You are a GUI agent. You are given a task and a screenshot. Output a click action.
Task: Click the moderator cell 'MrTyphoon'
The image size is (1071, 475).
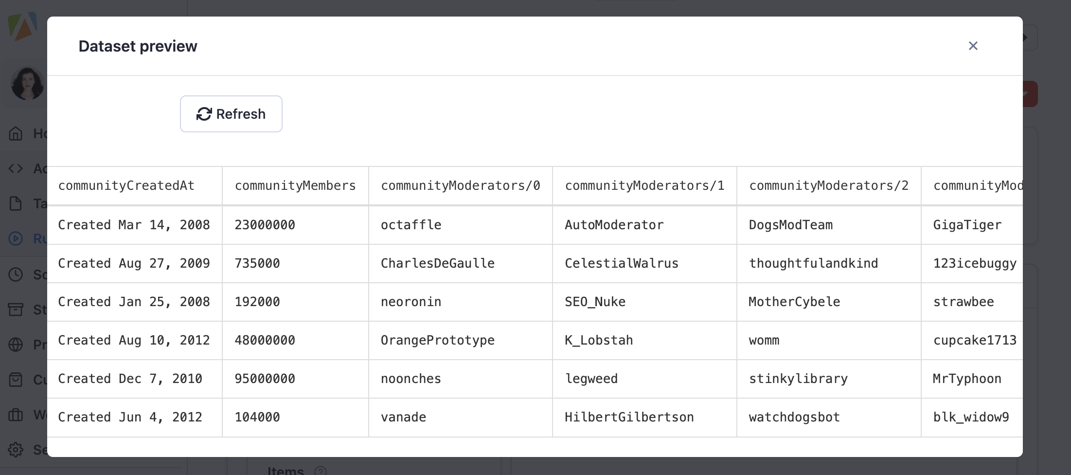[972, 379]
